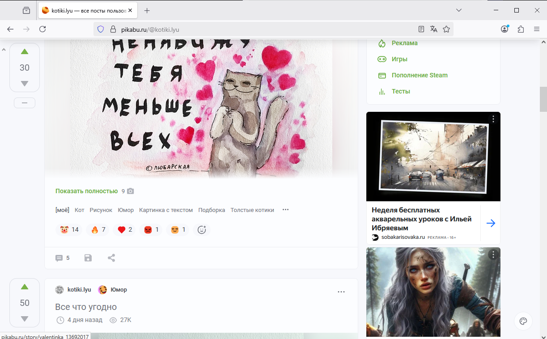Click the silver-haired woman ad image

[x=433, y=293]
